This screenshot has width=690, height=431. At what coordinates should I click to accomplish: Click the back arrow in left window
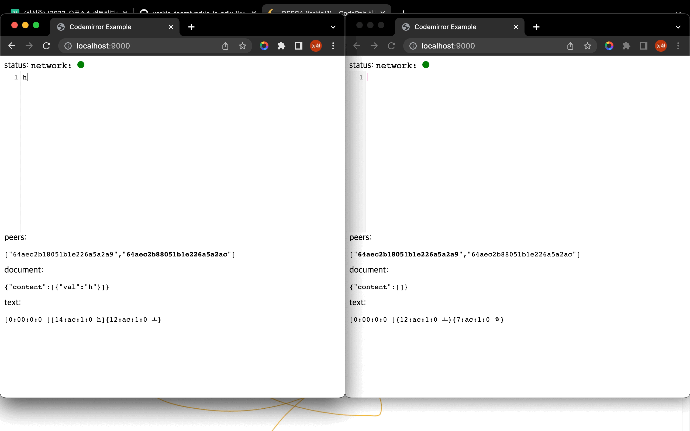[12, 46]
